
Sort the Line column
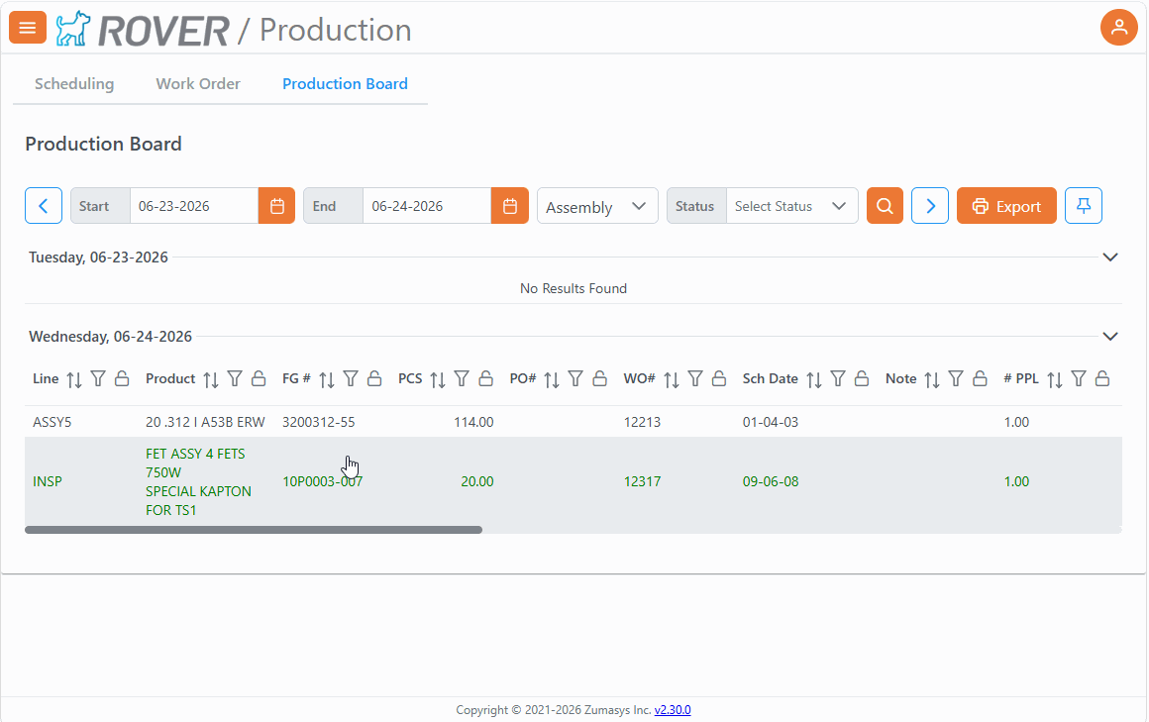[x=74, y=379]
